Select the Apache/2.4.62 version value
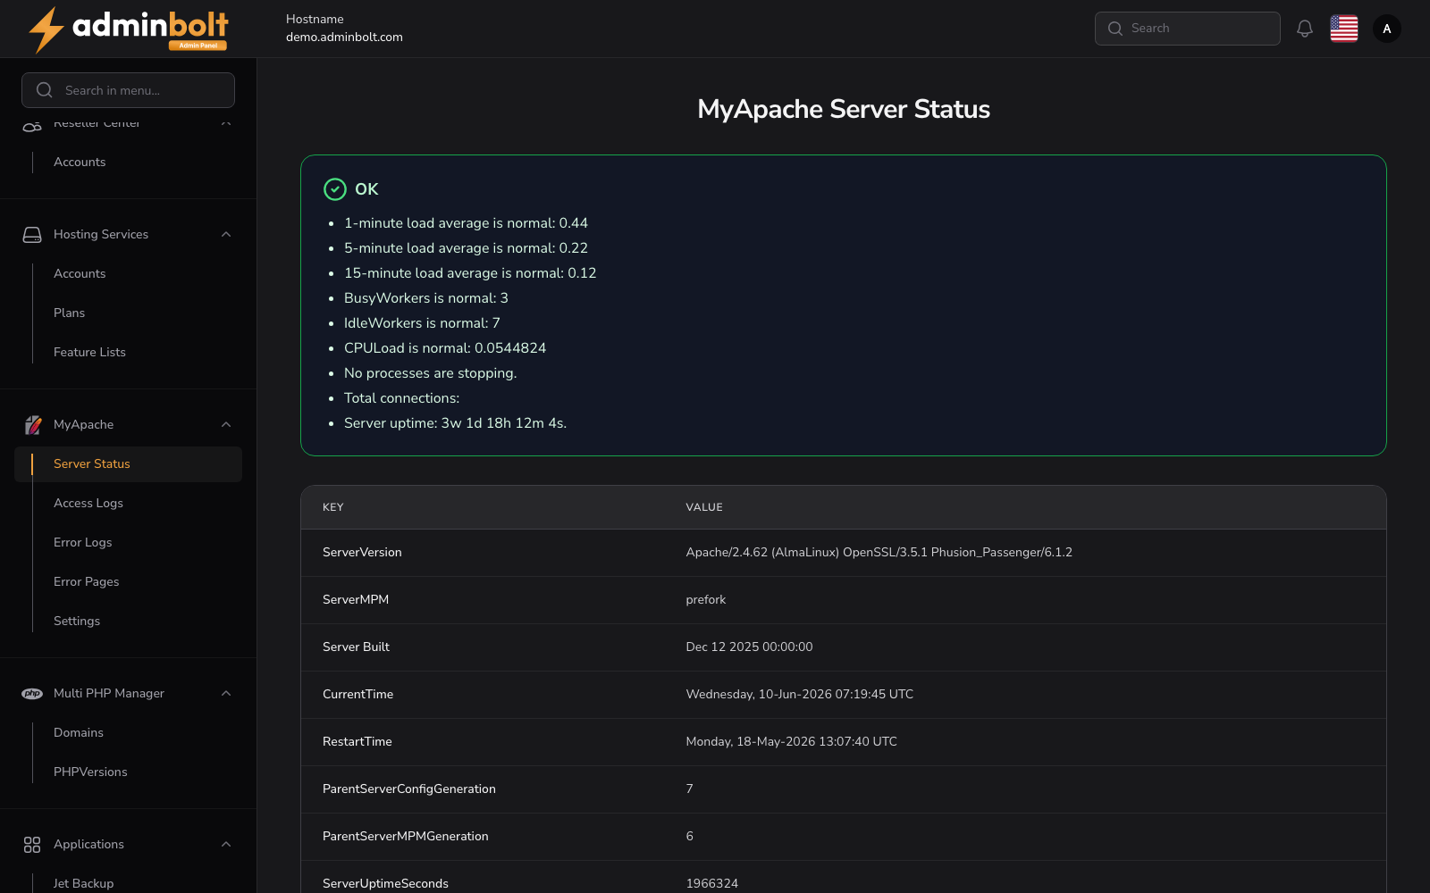 (x=879, y=553)
